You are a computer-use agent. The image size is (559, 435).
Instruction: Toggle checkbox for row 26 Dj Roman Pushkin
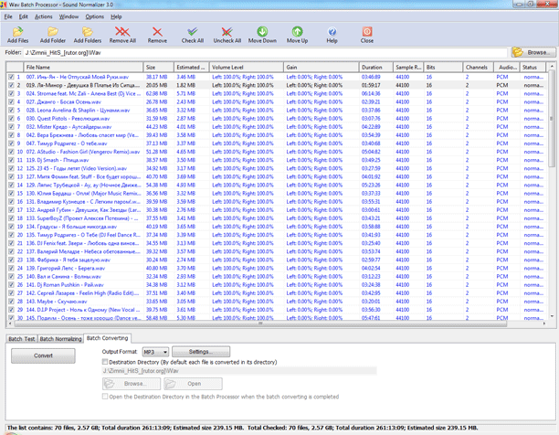coord(11,285)
